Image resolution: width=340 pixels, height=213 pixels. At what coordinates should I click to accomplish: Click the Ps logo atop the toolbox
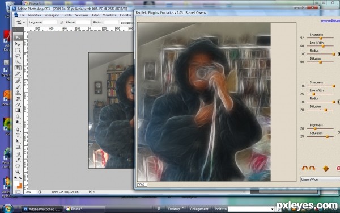pos(18,37)
